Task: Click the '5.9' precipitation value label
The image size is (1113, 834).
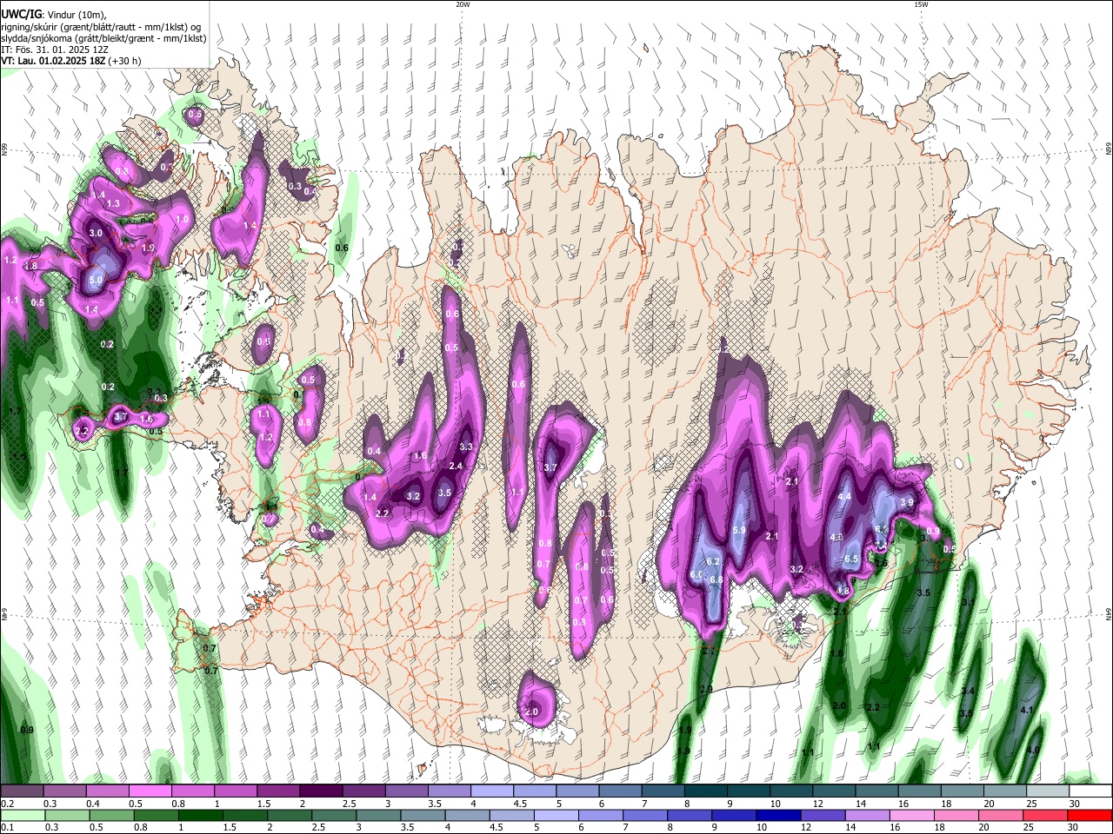Action: (x=740, y=531)
